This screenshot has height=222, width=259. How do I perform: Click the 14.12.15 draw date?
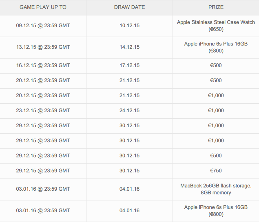pyautogui.click(x=130, y=47)
